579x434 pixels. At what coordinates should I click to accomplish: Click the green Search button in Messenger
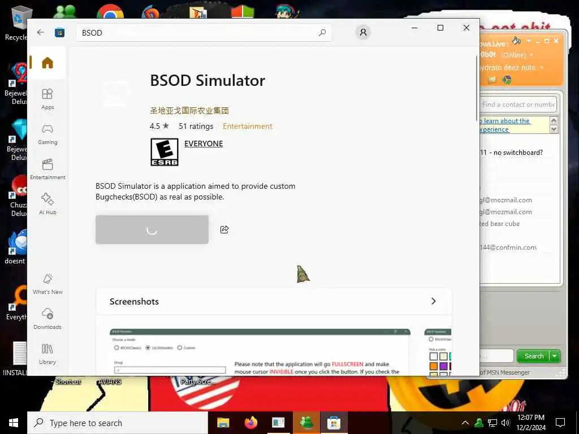(x=534, y=356)
